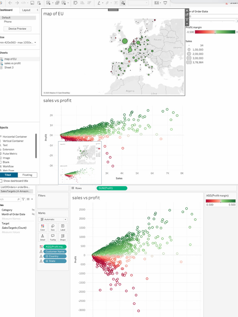Click the AGG(Profit margin) color pill
The image size is (238, 317).
click(55, 247)
